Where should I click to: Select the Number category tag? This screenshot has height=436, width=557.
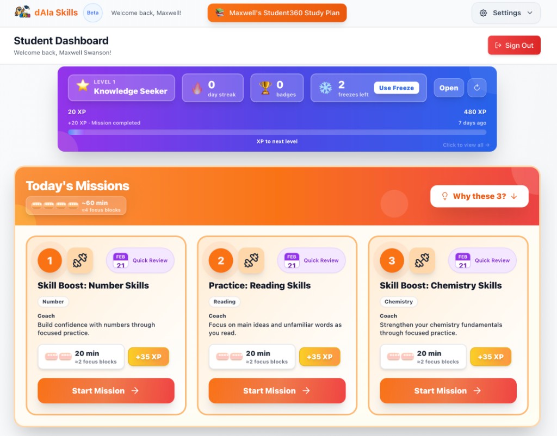pyautogui.click(x=53, y=302)
